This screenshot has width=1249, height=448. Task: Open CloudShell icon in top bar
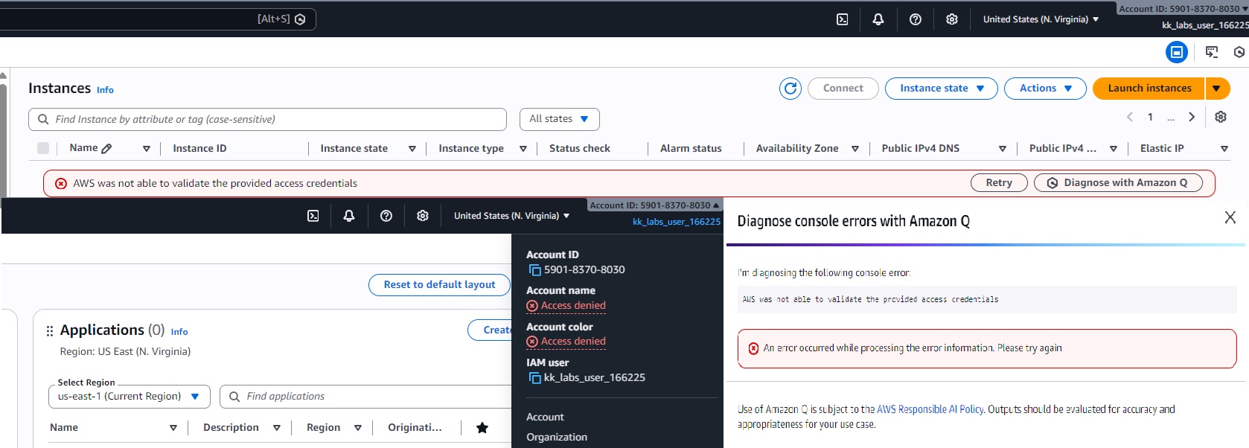pos(843,19)
